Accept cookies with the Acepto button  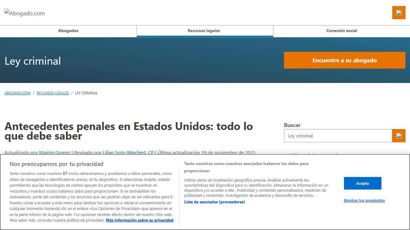(362, 183)
